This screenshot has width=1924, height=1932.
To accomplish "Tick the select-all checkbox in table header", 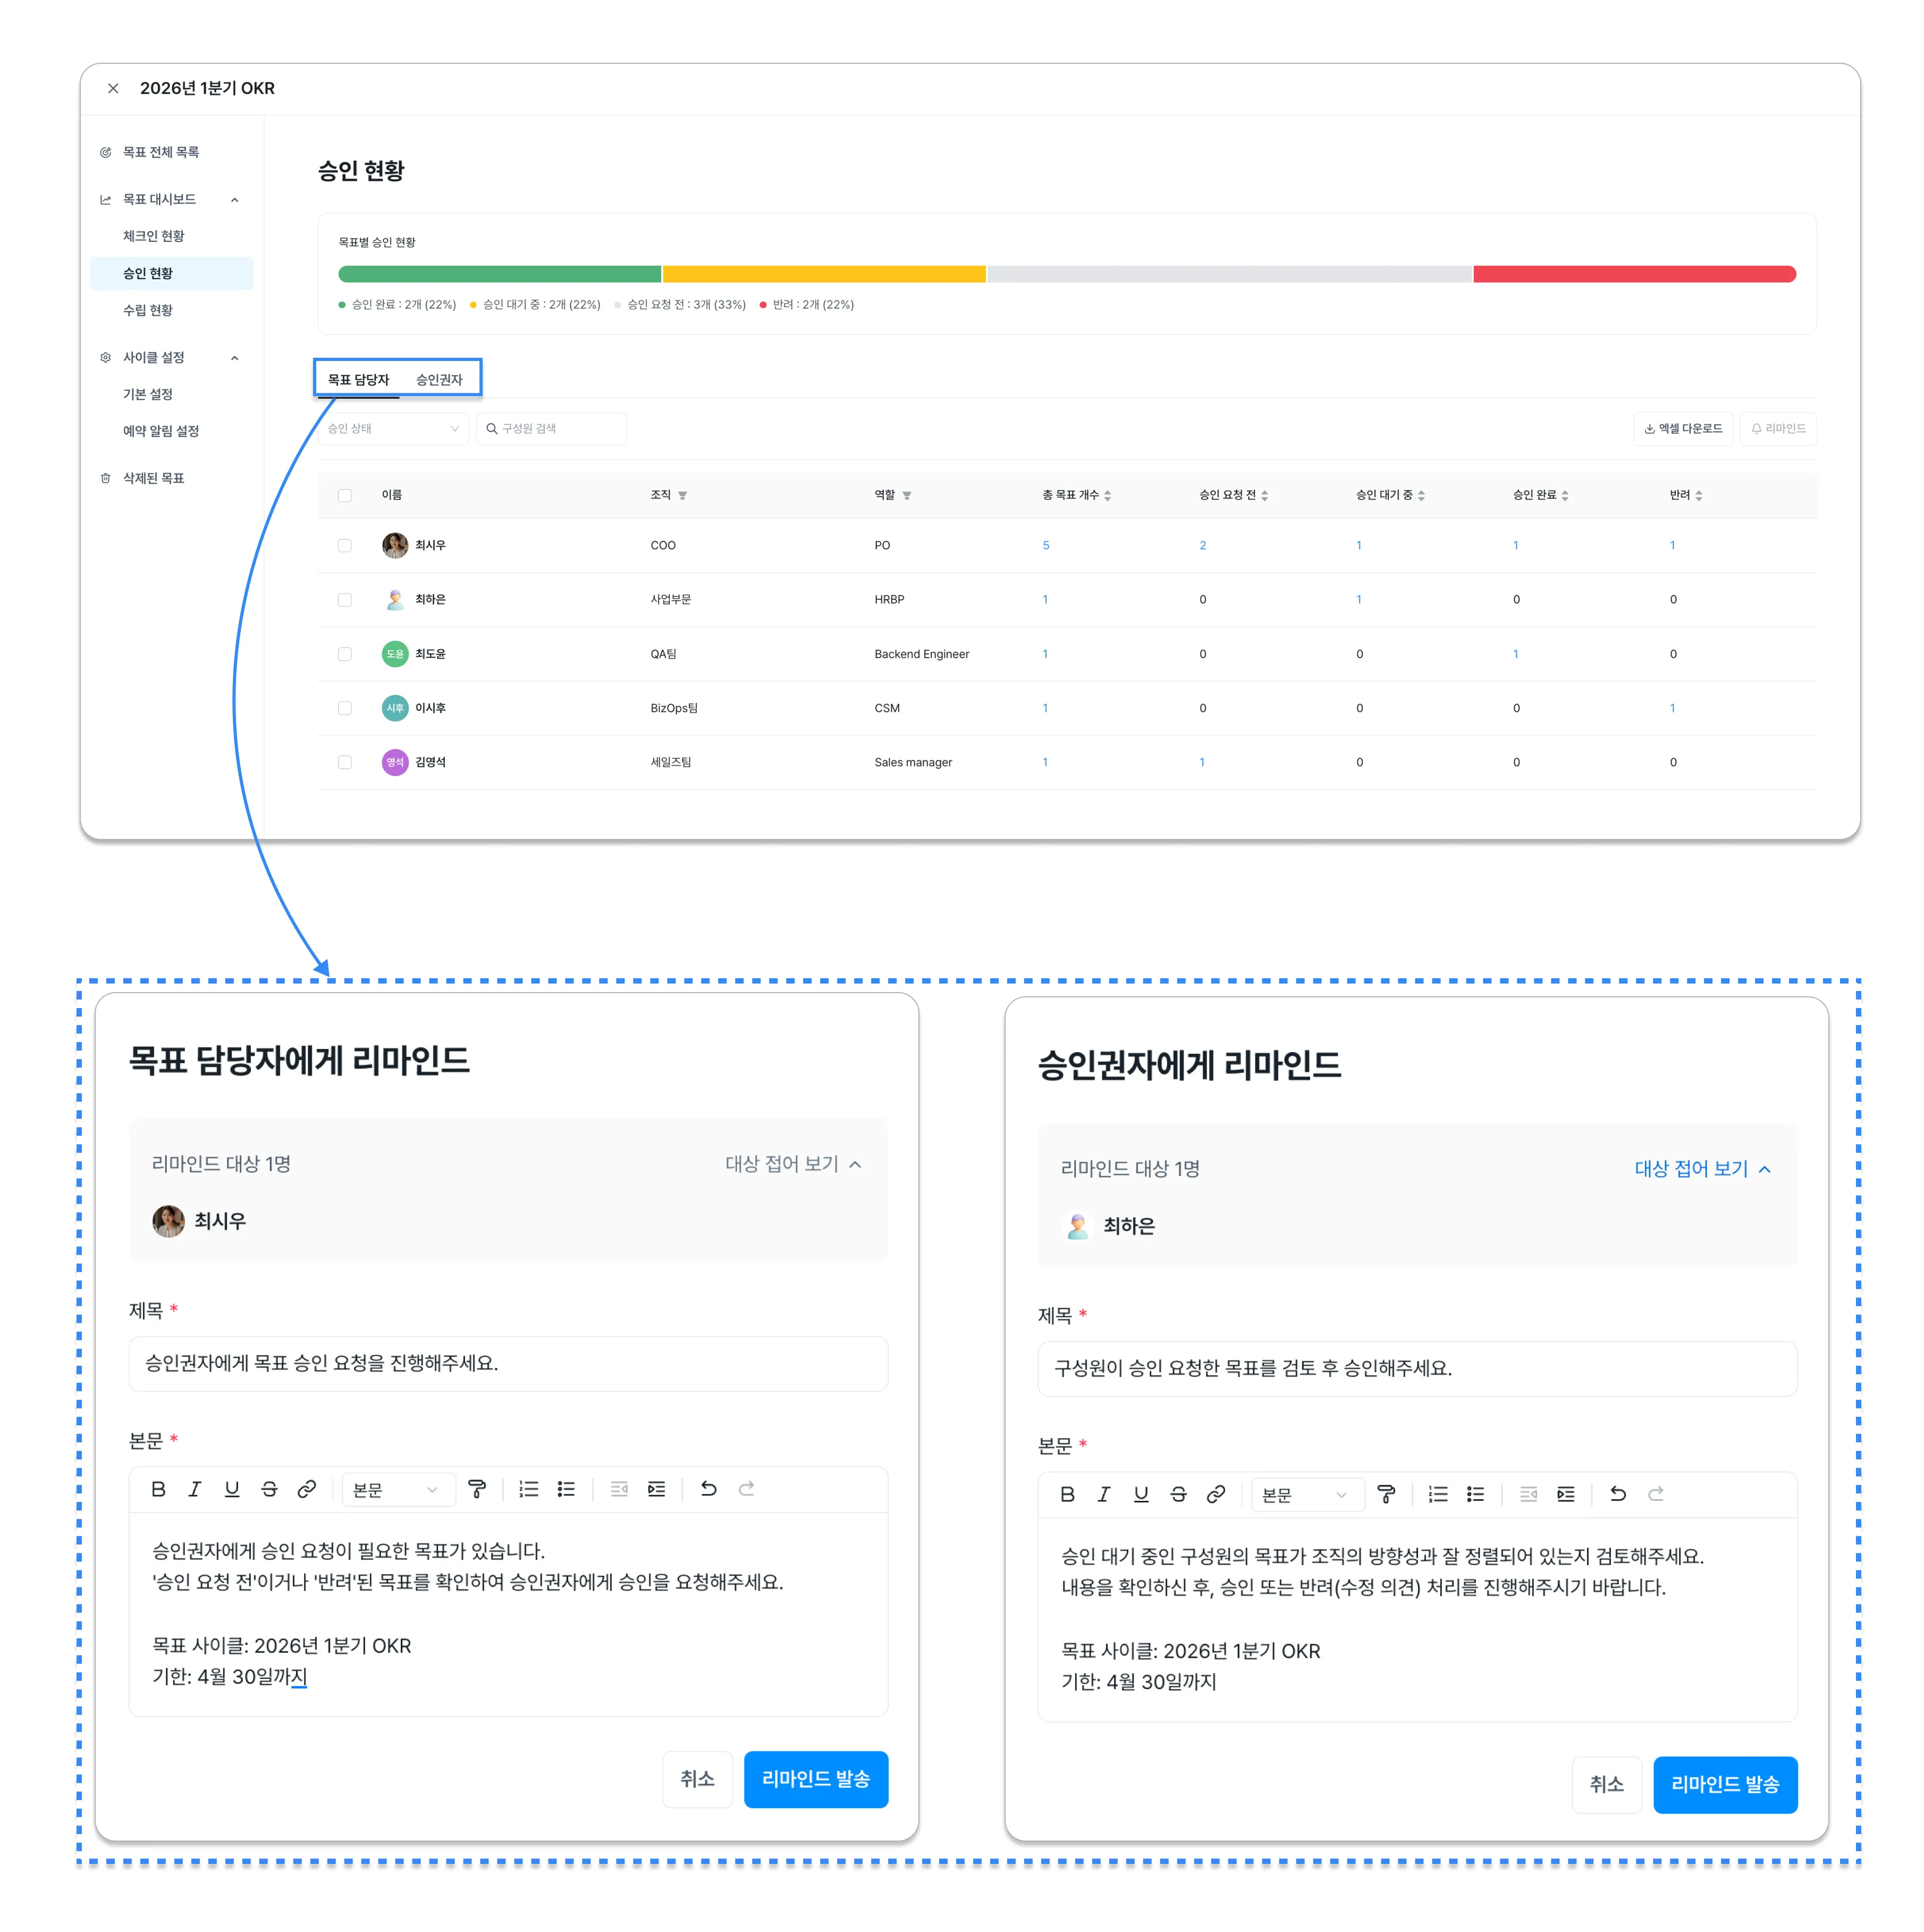I will click(345, 495).
